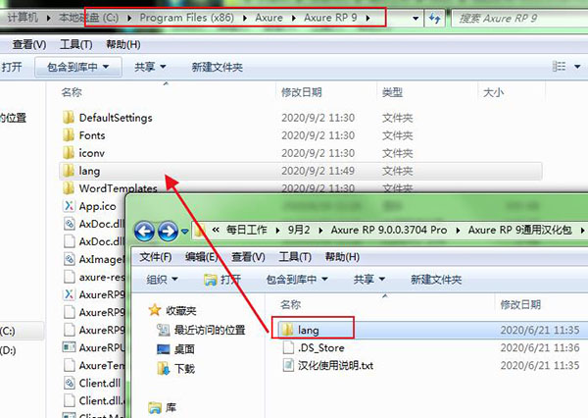Select the .DS_Store file icon

click(x=288, y=347)
